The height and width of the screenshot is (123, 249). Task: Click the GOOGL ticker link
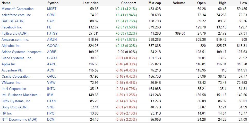[x=53, y=46]
